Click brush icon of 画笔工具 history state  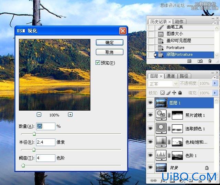click(x=161, y=27)
